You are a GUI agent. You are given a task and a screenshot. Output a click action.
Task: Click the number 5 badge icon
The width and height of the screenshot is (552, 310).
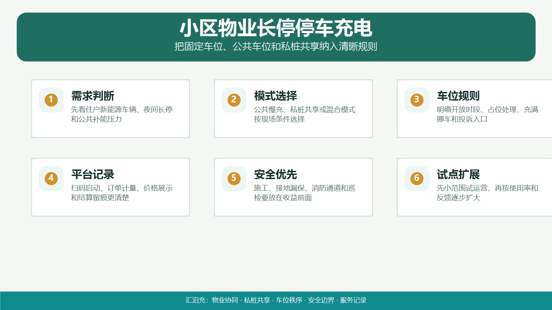click(234, 178)
